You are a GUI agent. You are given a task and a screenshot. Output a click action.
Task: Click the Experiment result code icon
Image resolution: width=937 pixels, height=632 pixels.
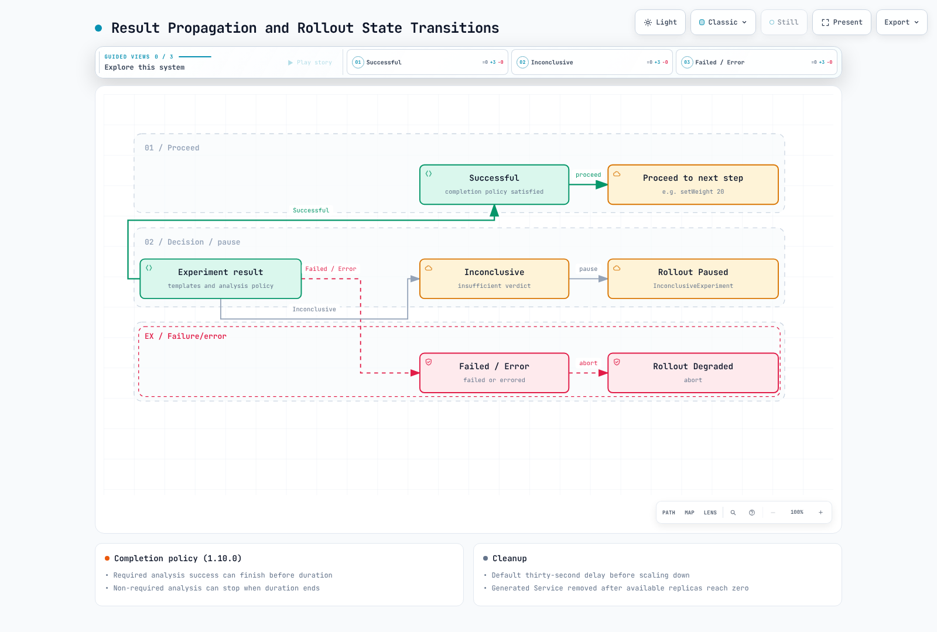coord(149,268)
